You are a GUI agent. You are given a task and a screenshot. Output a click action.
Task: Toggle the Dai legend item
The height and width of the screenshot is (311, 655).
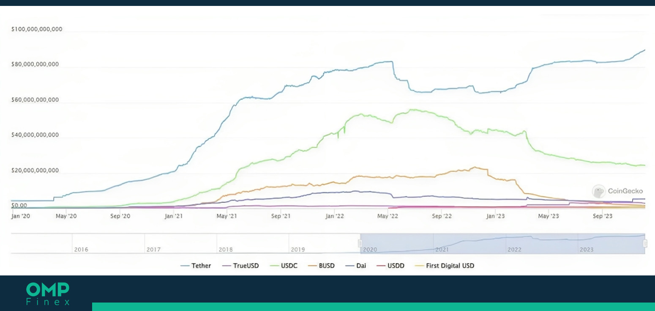point(356,266)
